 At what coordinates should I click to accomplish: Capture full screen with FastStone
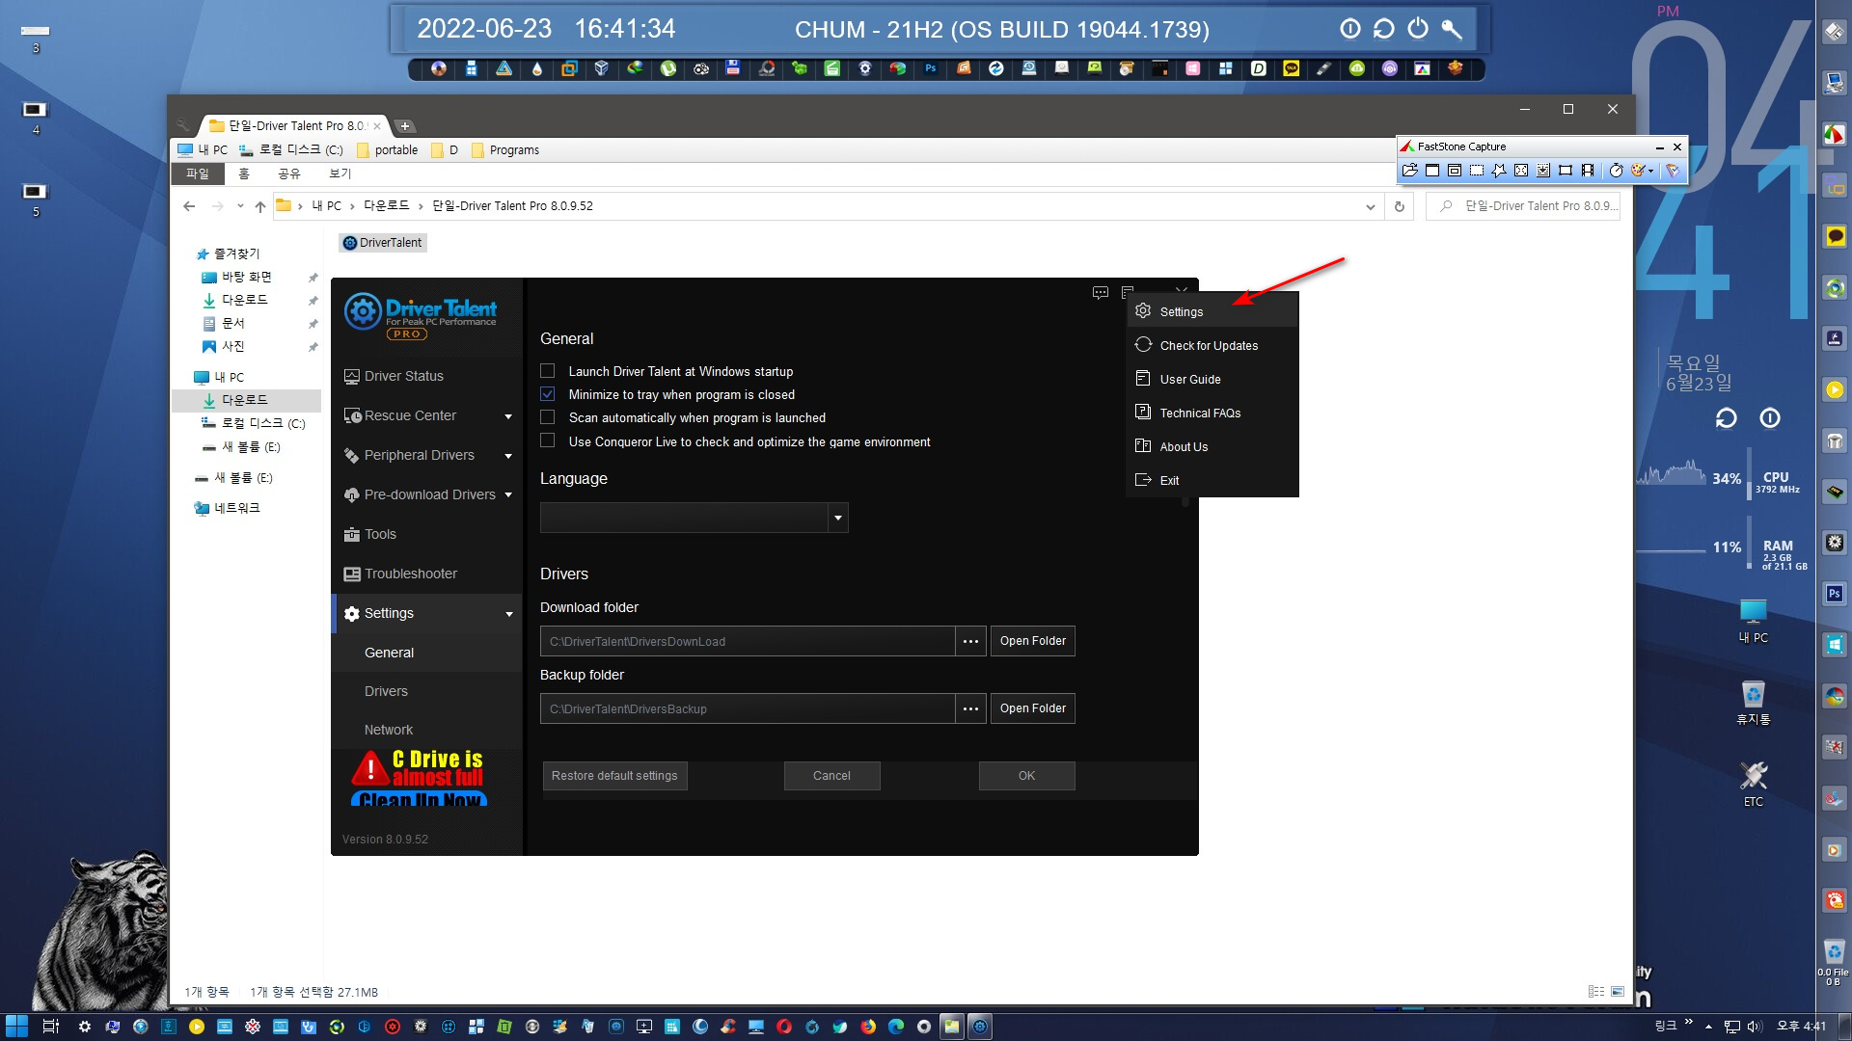pos(1521,171)
